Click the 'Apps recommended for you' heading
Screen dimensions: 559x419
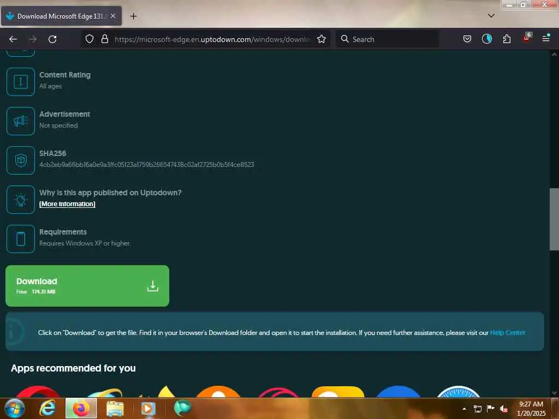[x=73, y=368]
